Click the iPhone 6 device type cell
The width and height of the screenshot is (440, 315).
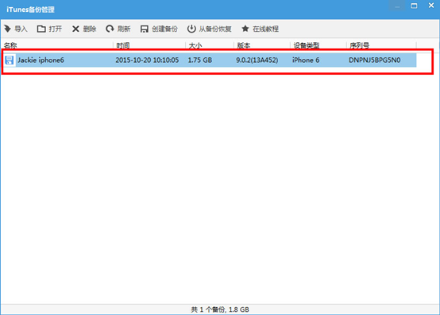coord(306,60)
